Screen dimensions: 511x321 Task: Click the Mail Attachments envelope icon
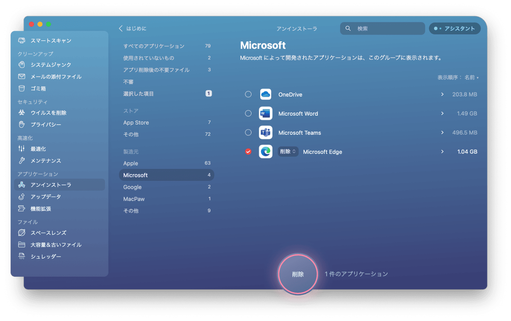tap(22, 77)
